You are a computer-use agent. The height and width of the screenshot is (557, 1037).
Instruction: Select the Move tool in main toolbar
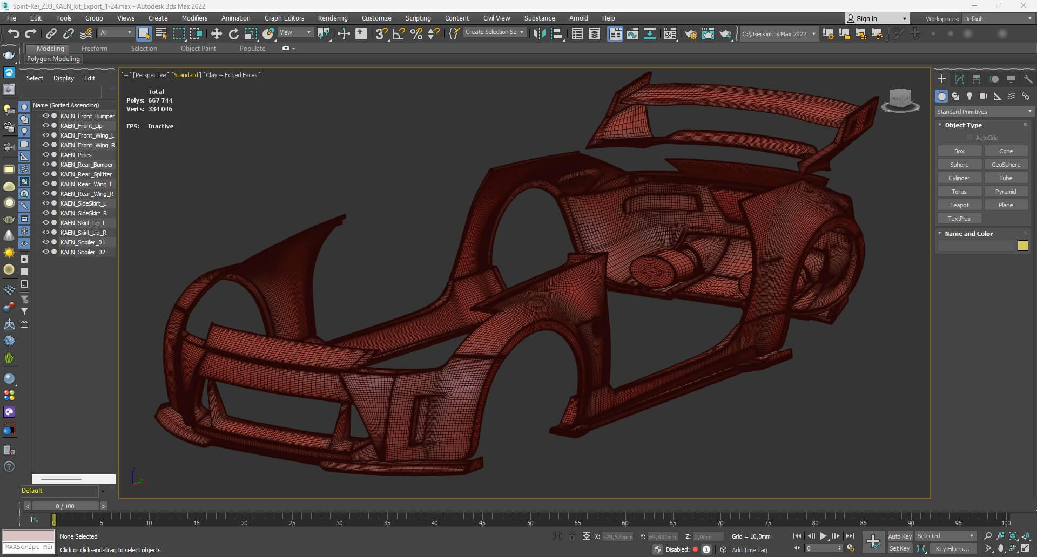click(x=216, y=34)
